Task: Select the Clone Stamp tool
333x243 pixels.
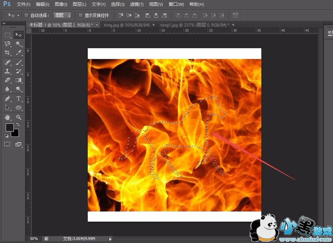Action: tap(7, 71)
